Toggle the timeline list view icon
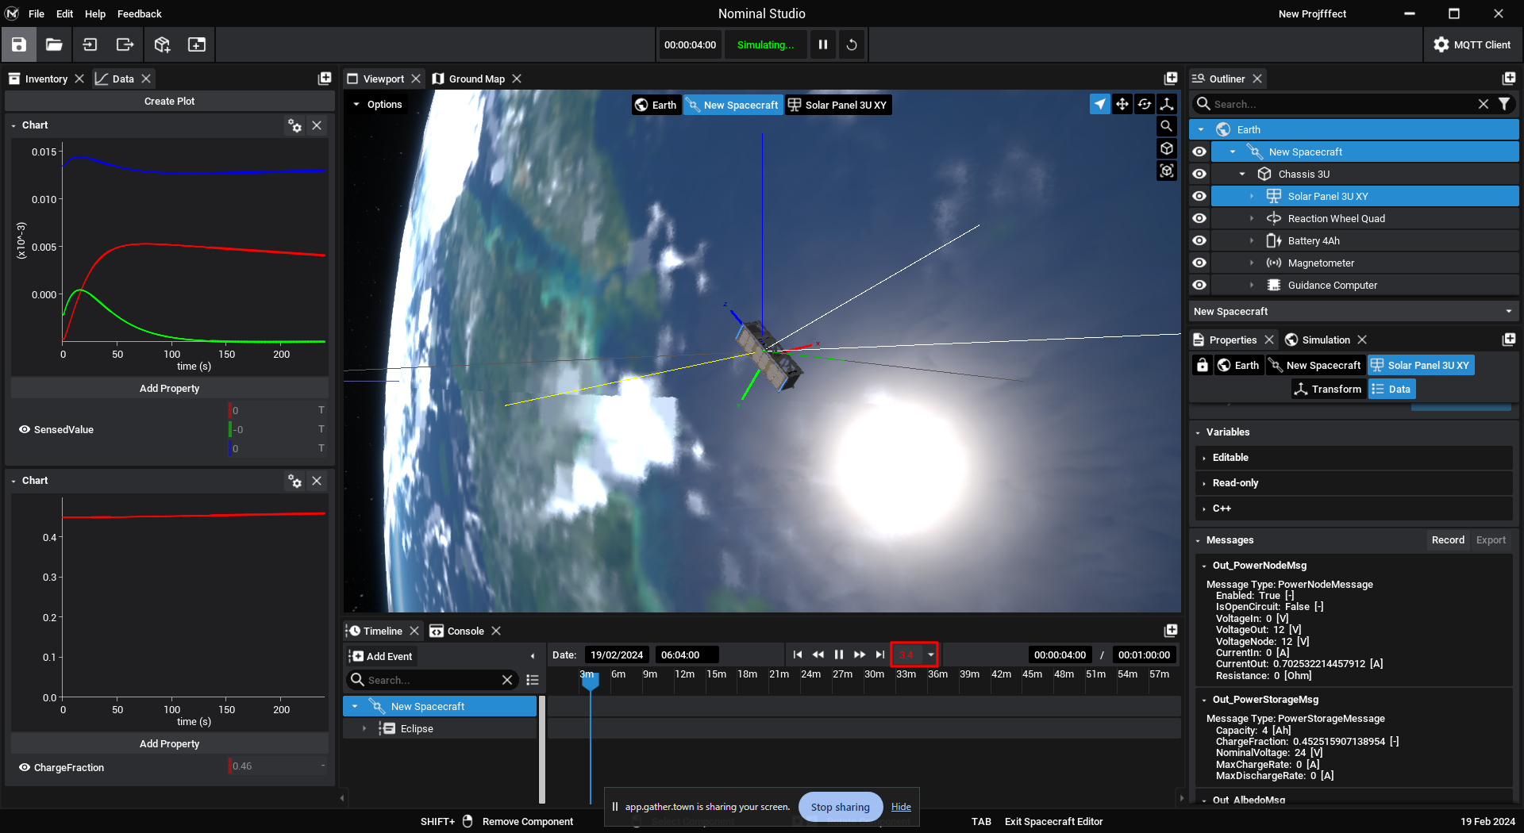Image resolution: width=1524 pixels, height=833 pixels. pyautogui.click(x=533, y=680)
